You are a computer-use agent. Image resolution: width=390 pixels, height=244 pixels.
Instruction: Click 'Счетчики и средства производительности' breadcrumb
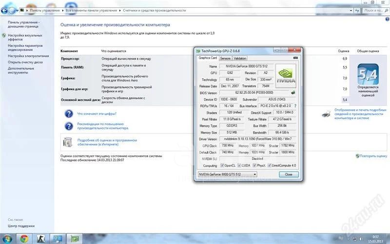(155, 10)
